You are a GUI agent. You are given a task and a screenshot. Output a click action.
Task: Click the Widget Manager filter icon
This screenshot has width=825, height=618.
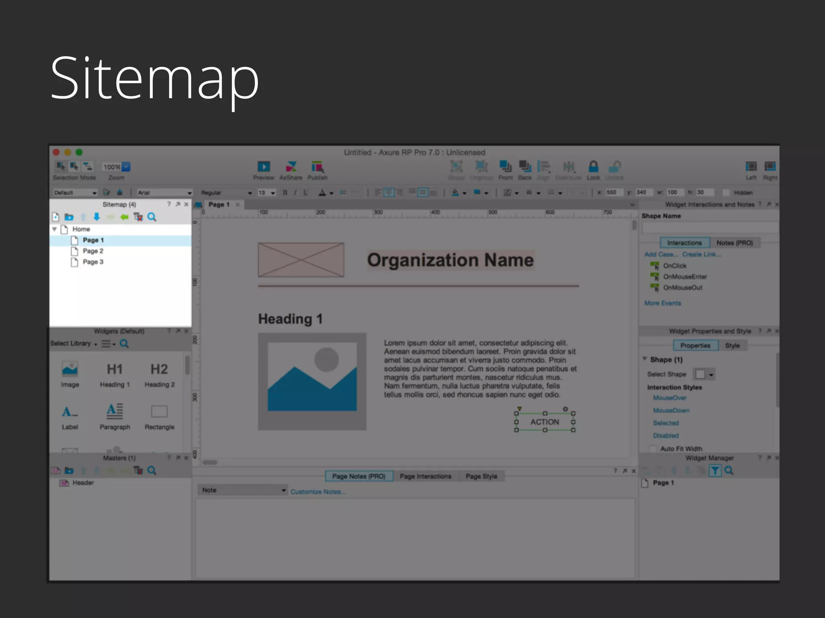tap(715, 470)
